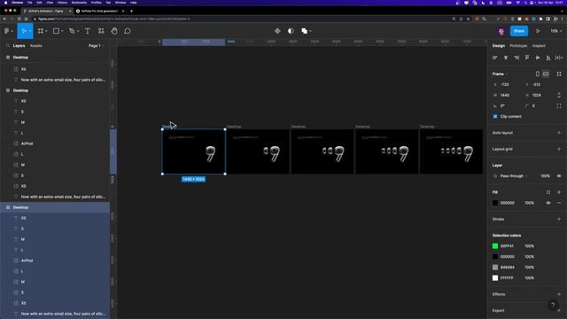Remove fill with minus button
Viewport: 567px width, 319px height.
(559, 203)
